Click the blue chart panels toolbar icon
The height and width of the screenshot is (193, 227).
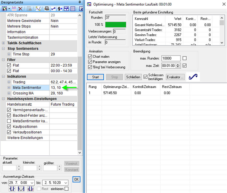tap(66, 9)
